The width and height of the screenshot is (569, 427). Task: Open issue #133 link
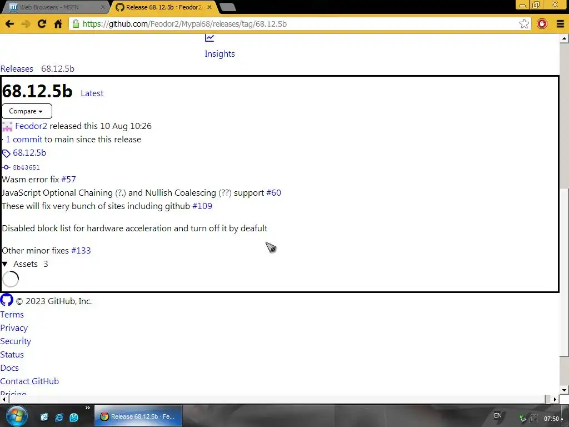point(81,251)
